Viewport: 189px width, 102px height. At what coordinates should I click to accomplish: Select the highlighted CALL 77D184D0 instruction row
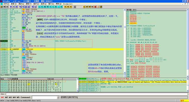[62, 49]
